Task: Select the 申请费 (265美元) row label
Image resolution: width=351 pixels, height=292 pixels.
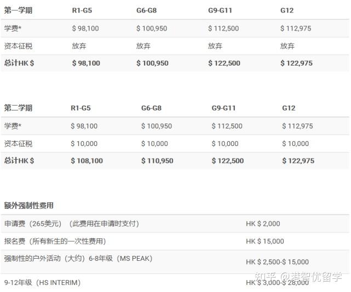Action: 33,223
